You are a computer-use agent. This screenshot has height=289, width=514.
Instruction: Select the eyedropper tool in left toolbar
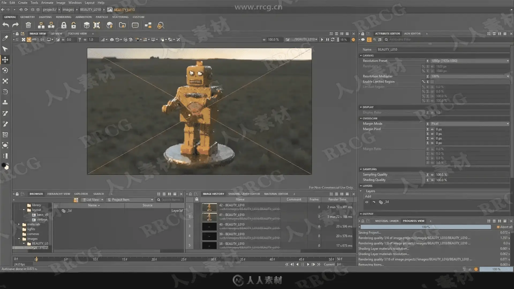click(5, 38)
